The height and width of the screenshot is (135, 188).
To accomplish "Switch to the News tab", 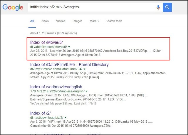I will pos(45,21).
